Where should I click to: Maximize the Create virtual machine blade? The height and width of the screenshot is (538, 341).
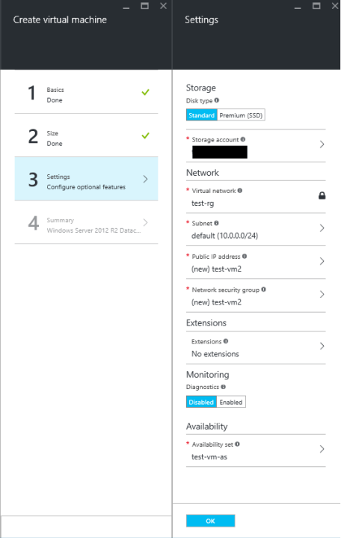pyautogui.click(x=145, y=6)
